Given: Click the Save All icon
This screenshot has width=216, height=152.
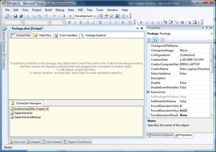Looking at the screenshot, I should click(x=21, y=16).
